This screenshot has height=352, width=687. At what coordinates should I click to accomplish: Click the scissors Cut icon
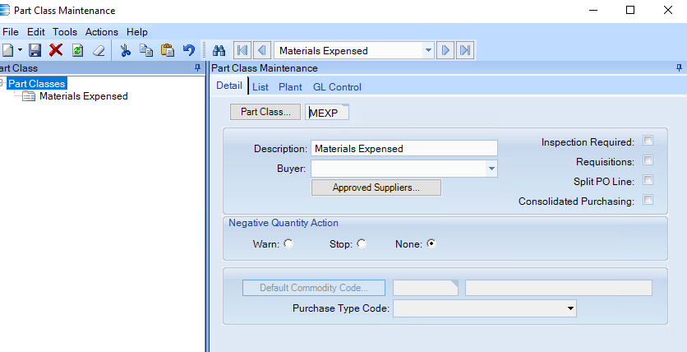point(126,50)
